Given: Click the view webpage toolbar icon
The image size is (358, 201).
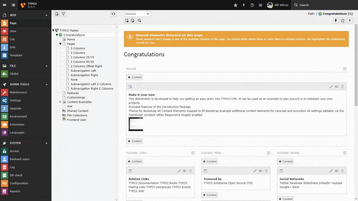Looking at the screenshot, I should click(x=127, y=21).
